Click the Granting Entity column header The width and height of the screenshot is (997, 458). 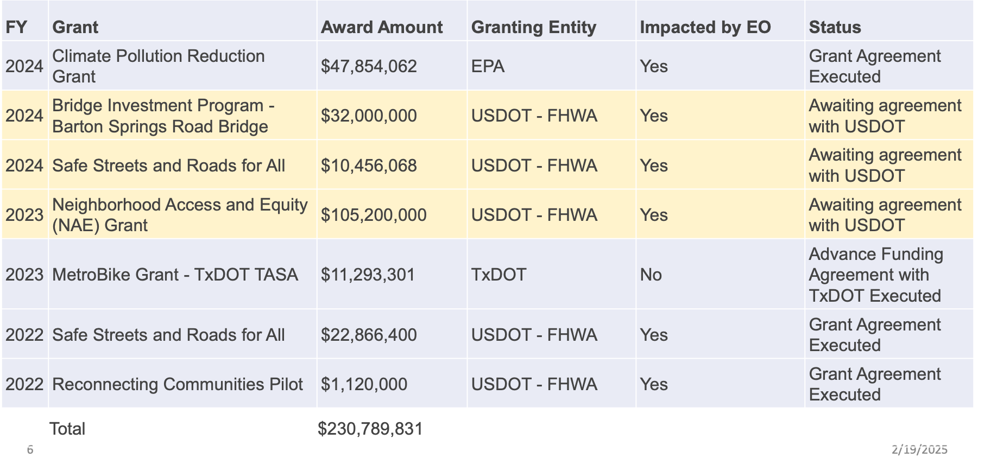(533, 27)
